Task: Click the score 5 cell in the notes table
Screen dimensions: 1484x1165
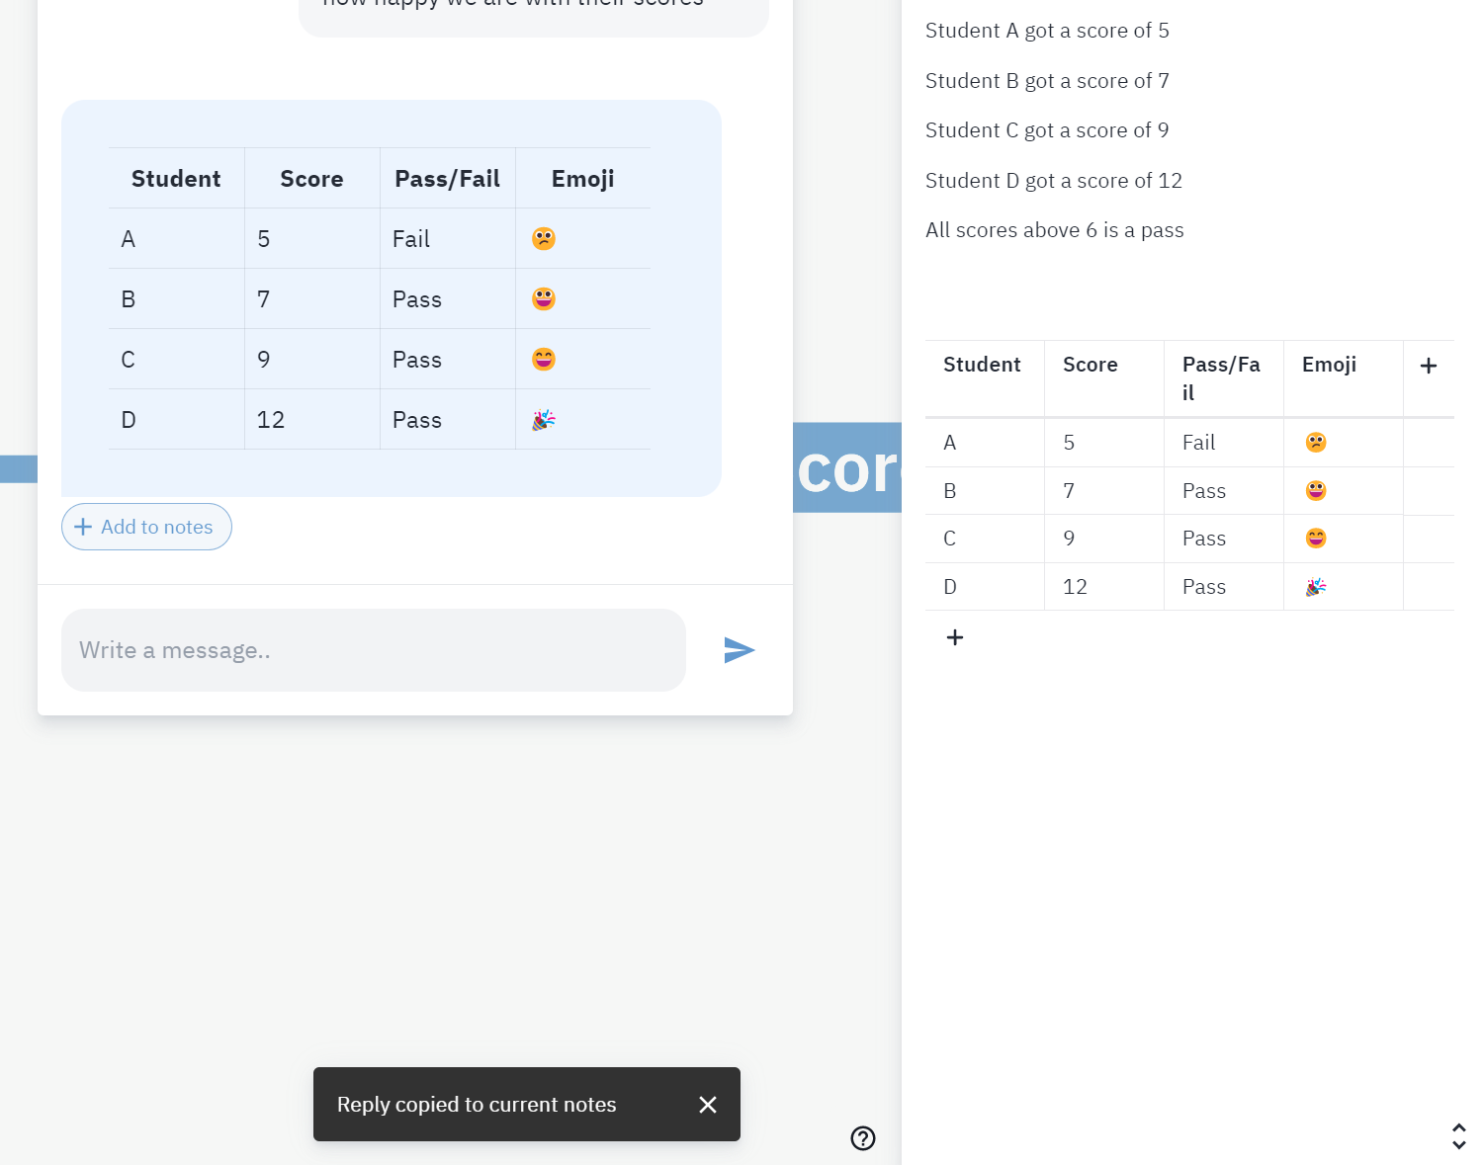Action: click(x=1104, y=443)
